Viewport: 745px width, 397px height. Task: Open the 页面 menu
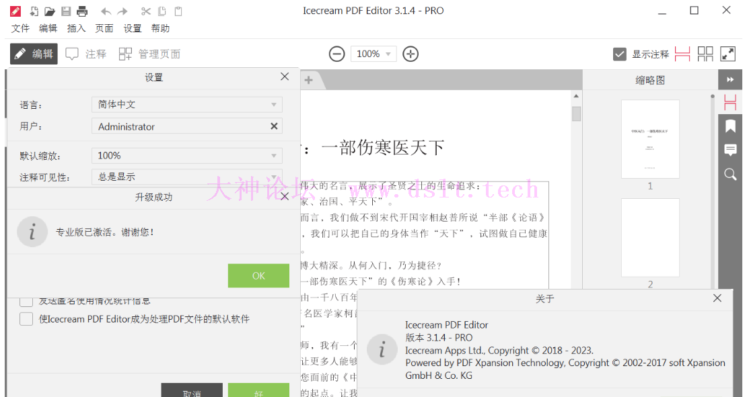point(104,28)
